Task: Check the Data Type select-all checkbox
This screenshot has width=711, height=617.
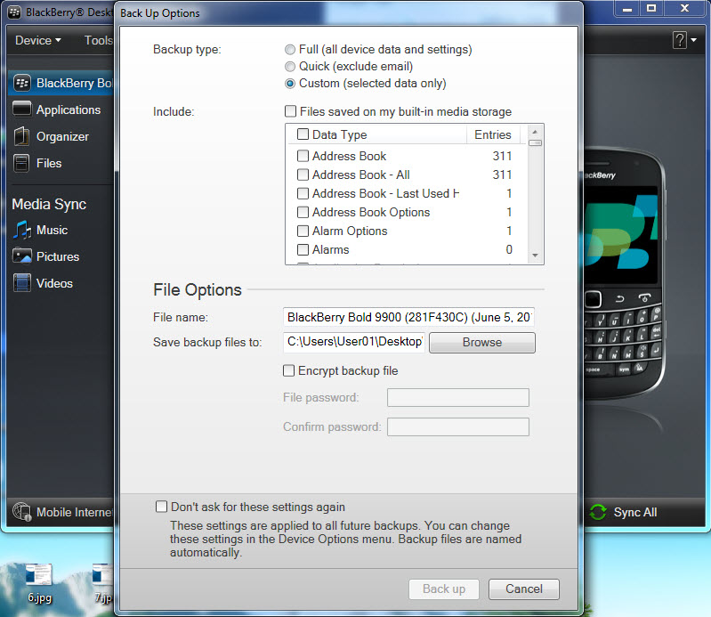Action: pyautogui.click(x=303, y=134)
